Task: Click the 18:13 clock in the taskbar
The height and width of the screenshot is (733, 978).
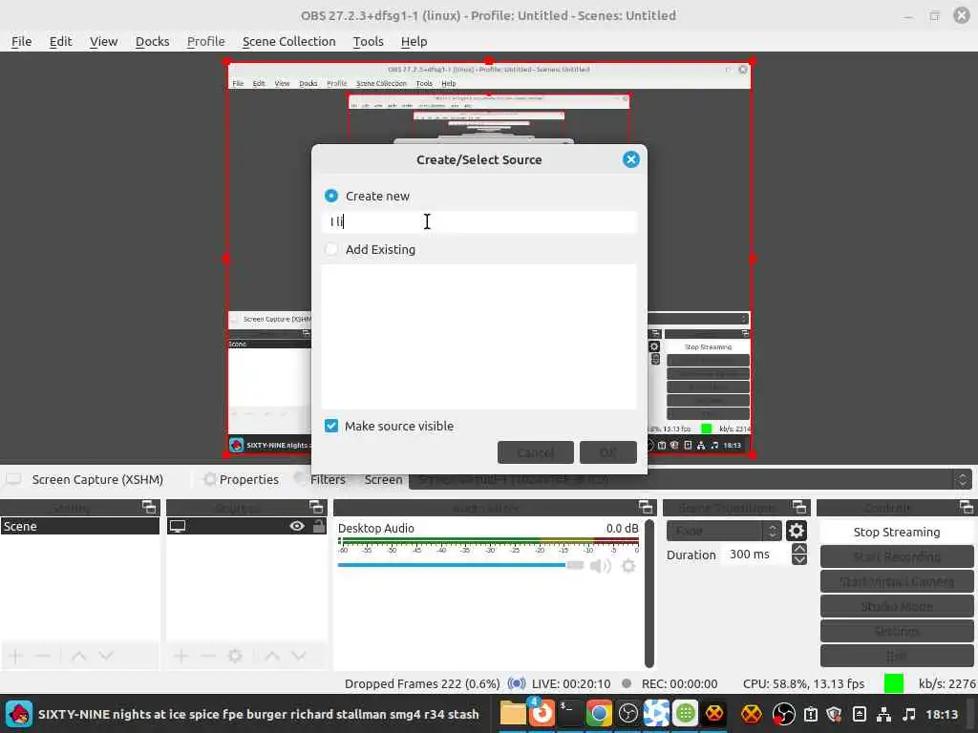Action: tap(941, 714)
